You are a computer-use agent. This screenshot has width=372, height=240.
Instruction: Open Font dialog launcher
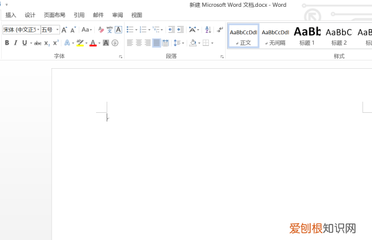point(120,56)
